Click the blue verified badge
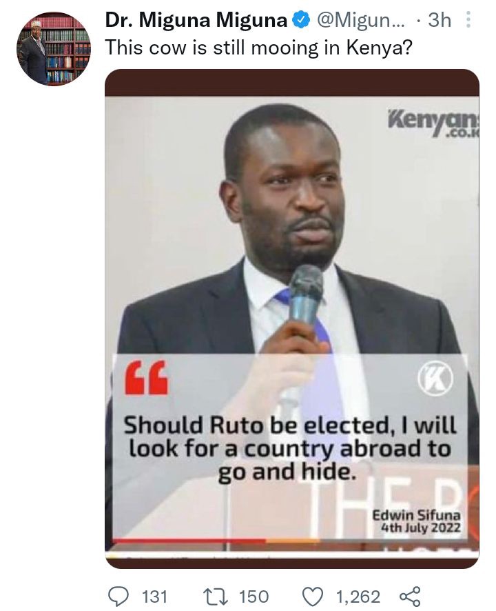The height and width of the screenshot is (611, 496). pyautogui.click(x=301, y=20)
